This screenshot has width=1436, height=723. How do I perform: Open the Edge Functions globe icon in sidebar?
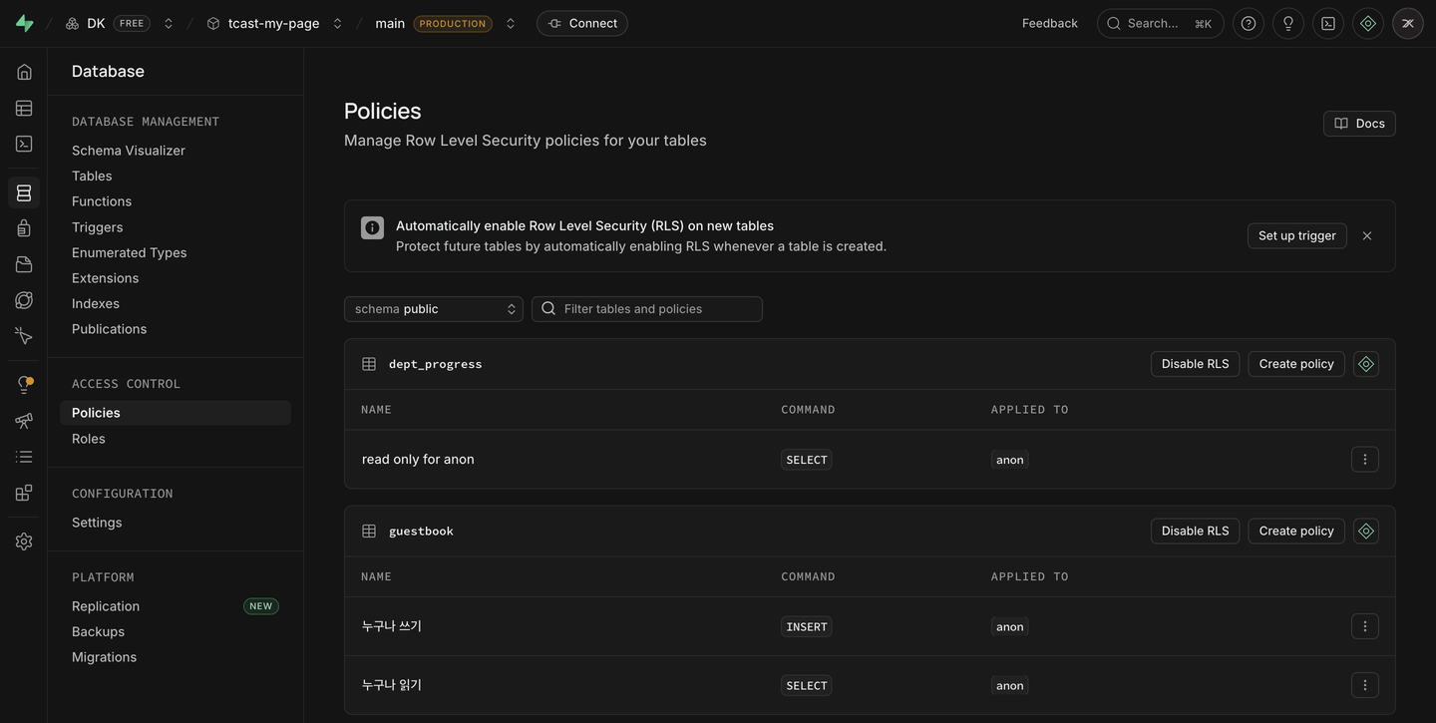[24, 300]
